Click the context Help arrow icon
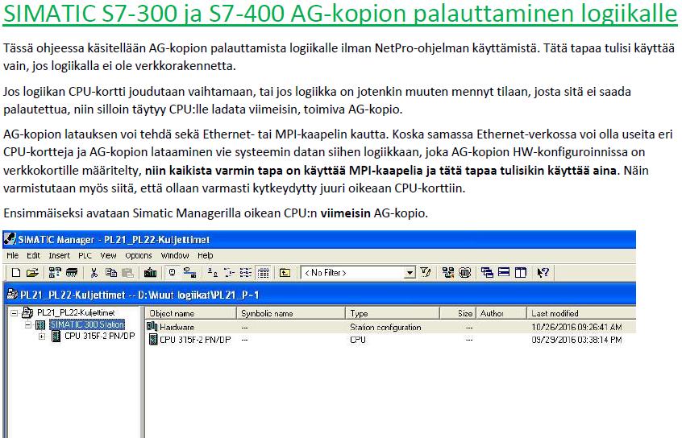The height and width of the screenshot is (446, 682). click(x=543, y=273)
